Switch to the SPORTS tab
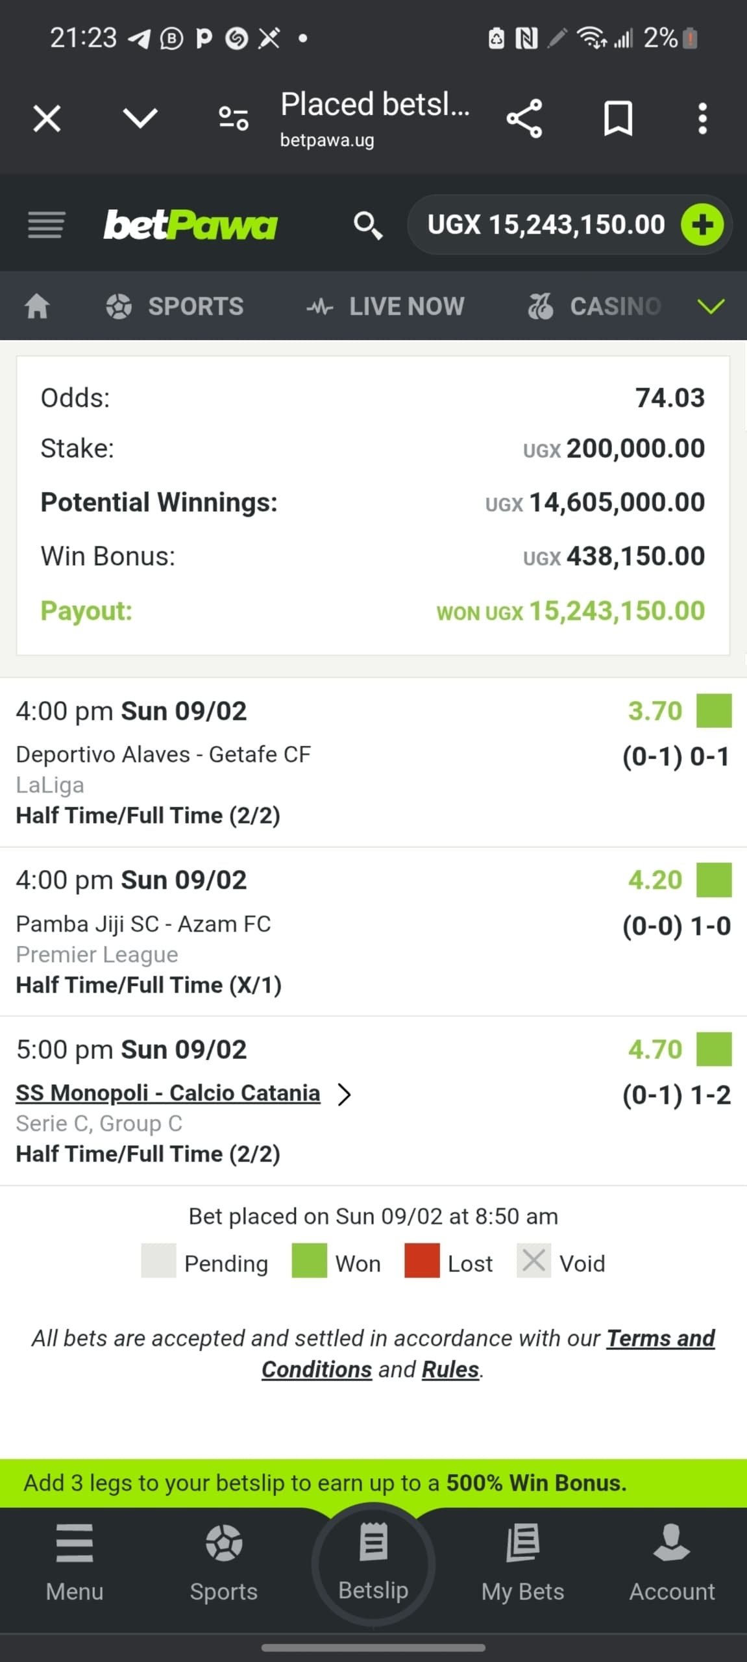 pos(175,306)
